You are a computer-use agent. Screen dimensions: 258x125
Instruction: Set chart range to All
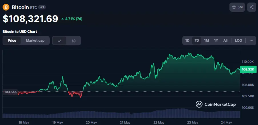(225, 41)
